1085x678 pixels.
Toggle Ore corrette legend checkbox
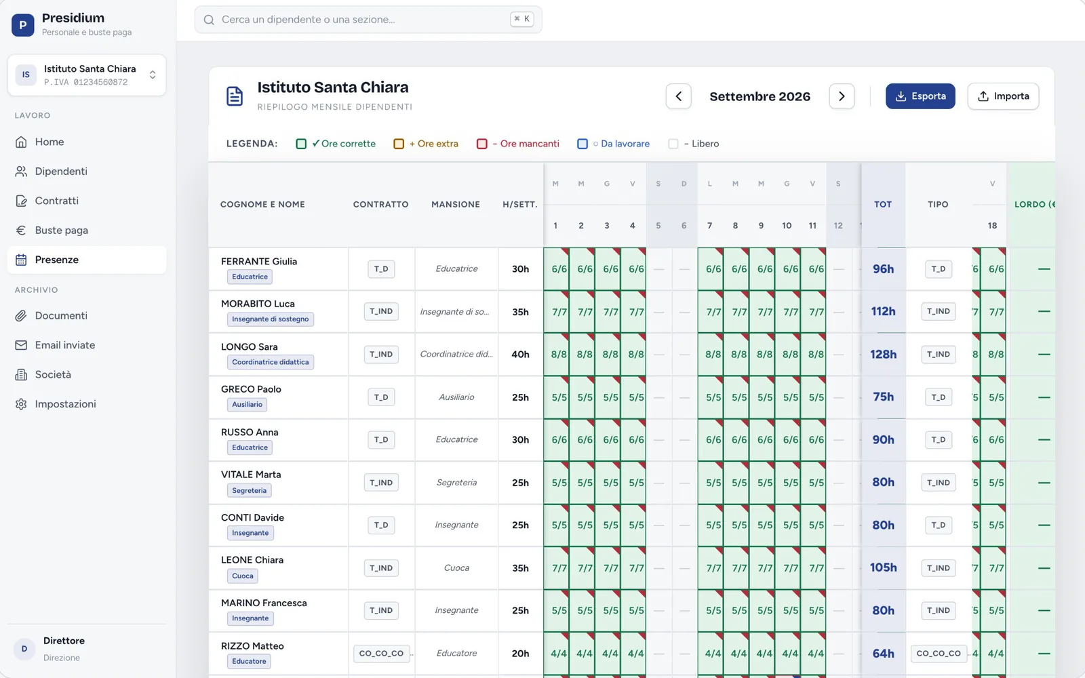point(301,144)
